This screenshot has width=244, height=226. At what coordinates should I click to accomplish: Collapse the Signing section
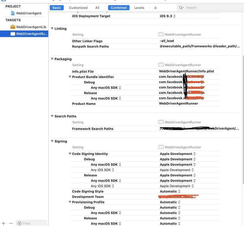pyautogui.click(x=52, y=141)
